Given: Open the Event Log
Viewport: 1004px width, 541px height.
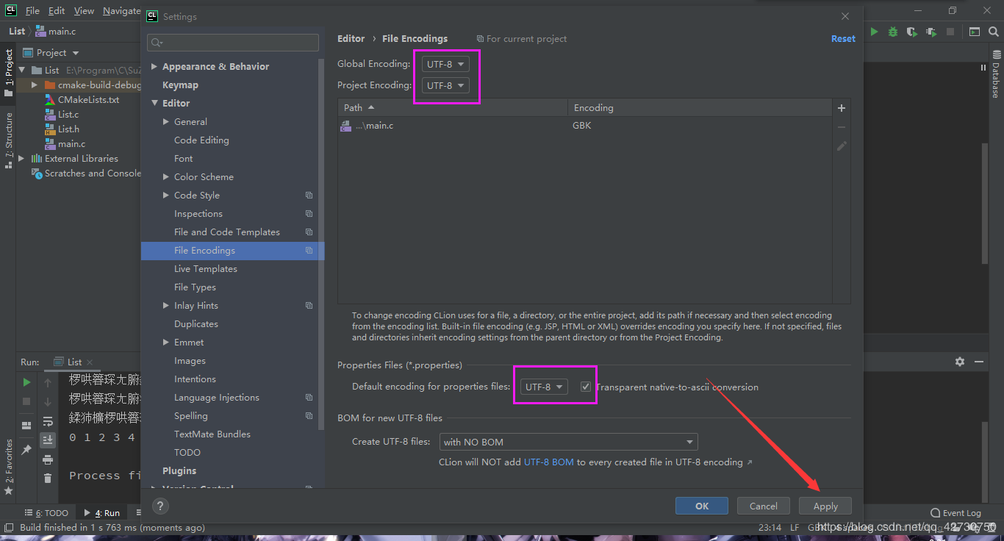Looking at the screenshot, I should point(955,513).
